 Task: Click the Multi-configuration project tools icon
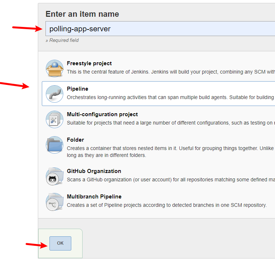point(55,119)
